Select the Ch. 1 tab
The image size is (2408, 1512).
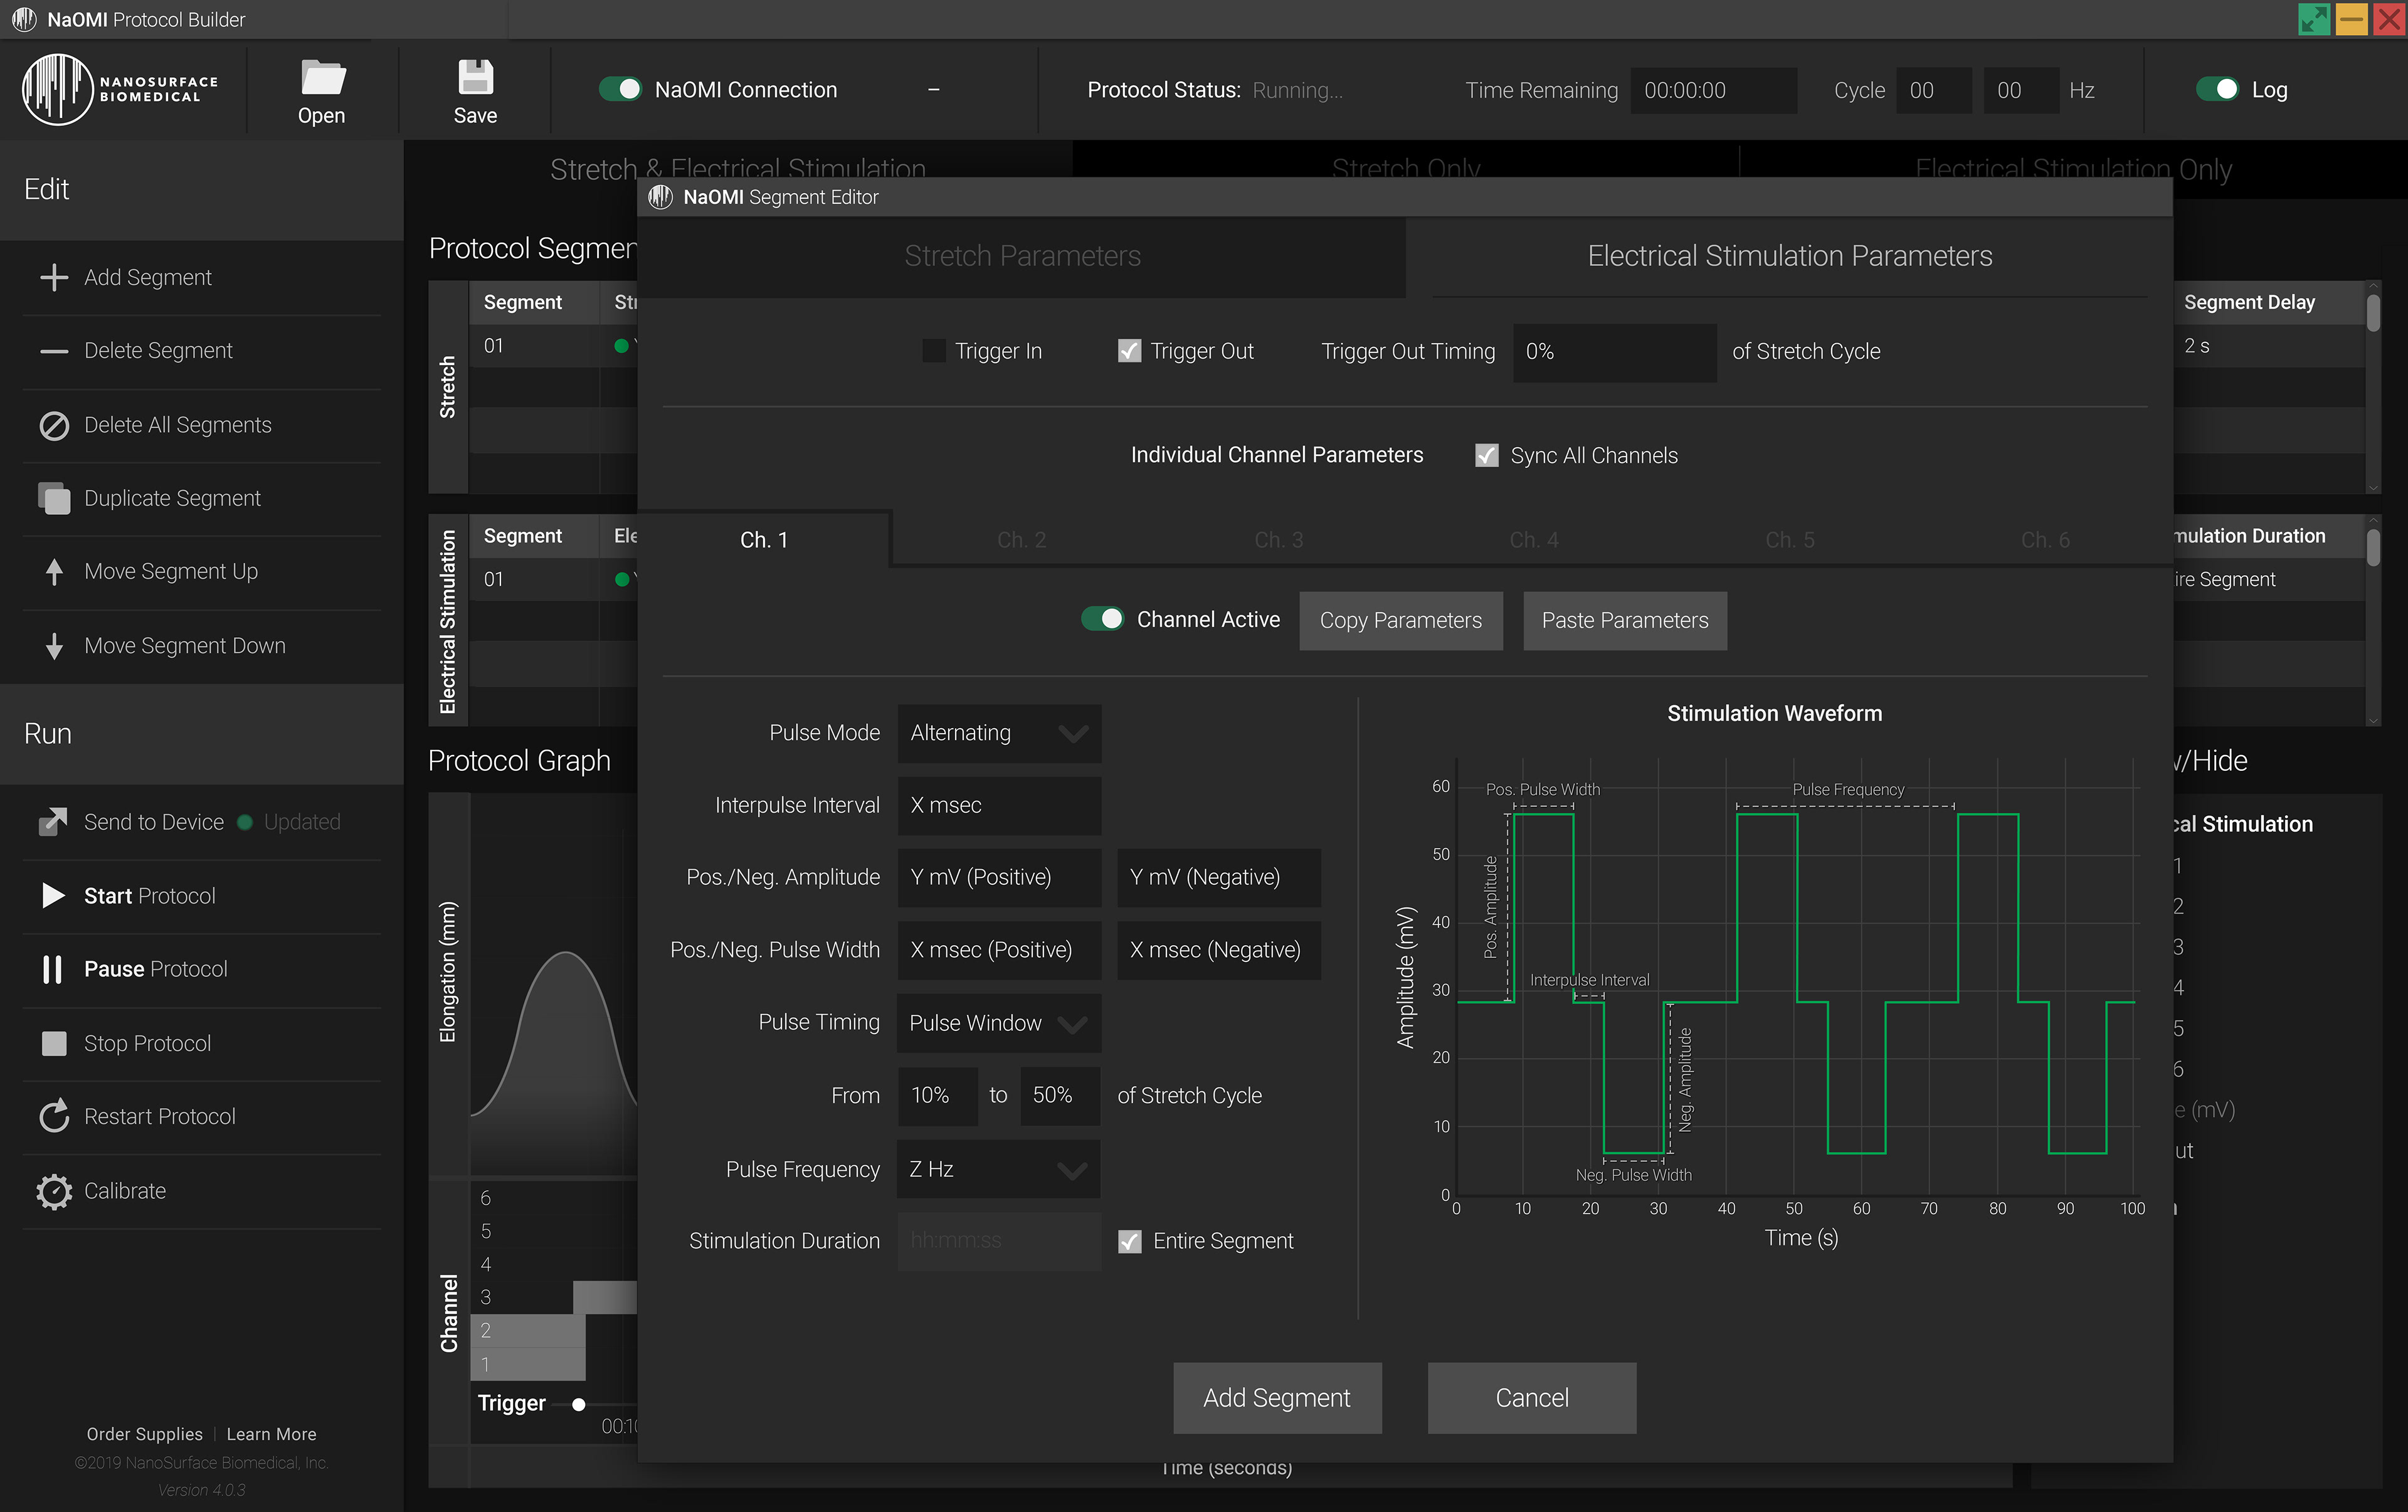coord(764,540)
